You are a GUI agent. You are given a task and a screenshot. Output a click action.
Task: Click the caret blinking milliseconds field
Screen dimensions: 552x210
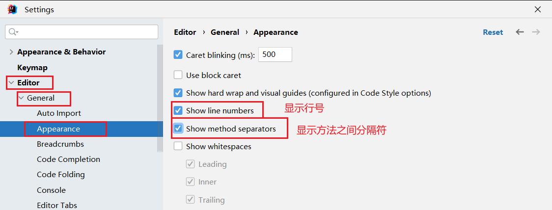click(276, 55)
